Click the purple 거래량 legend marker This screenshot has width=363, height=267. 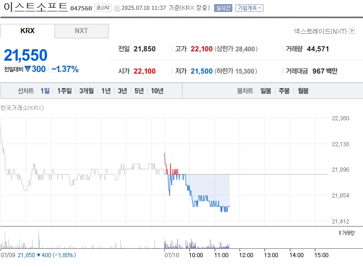point(340,233)
